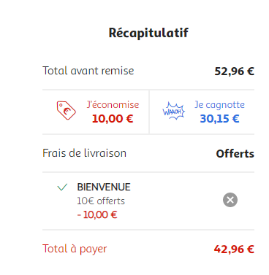
Task: Select the Je cagnotte label
Action: (x=219, y=105)
